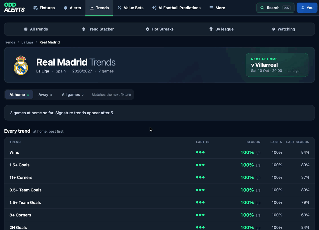This screenshot has height=230, width=319.
Task: Switch to the Watching tab
Action: (x=283, y=29)
